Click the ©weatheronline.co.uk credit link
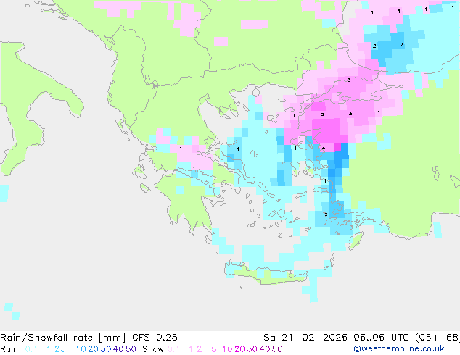 point(399,348)
